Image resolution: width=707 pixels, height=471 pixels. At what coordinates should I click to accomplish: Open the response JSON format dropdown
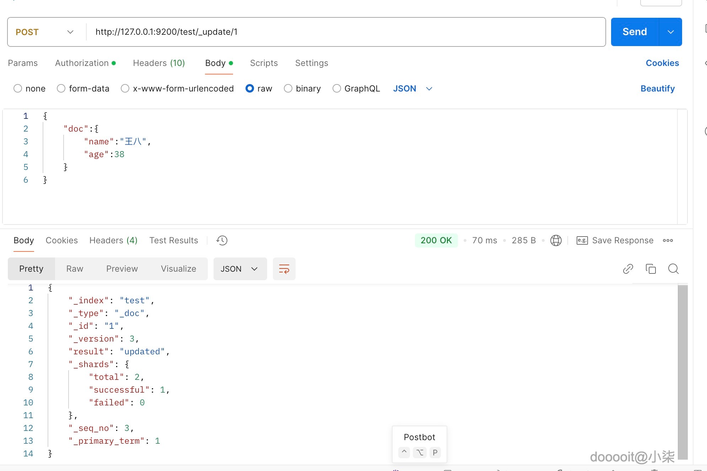[x=240, y=269]
